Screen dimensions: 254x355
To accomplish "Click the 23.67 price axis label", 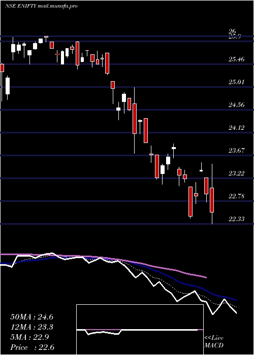I will click(x=236, y=150).
